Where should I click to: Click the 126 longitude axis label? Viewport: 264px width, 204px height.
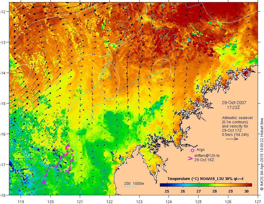228,202
